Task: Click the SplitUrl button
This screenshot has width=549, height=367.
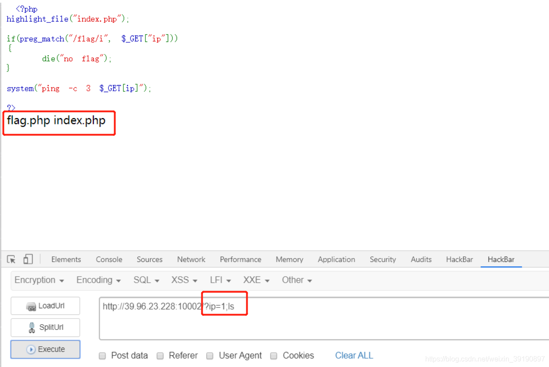Action: click(x=45, y=327)
